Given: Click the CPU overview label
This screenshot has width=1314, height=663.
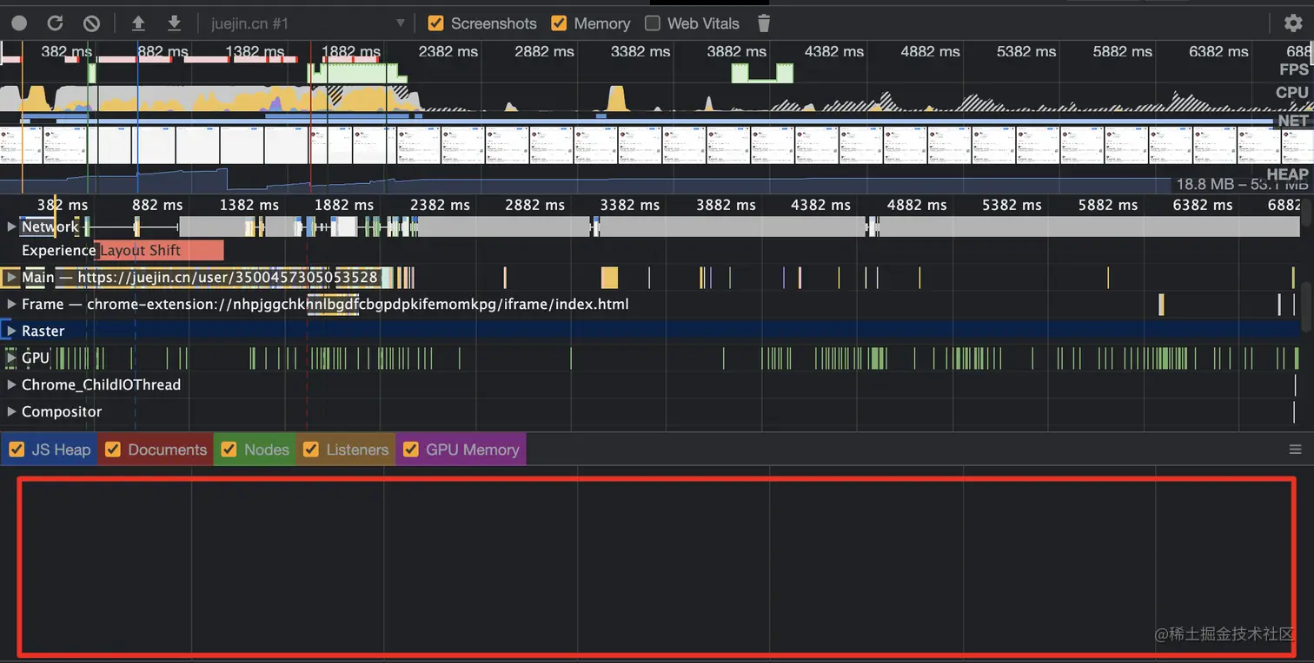Looking at the screenshot, I should pyautogui.click(x=1292, y=92).
